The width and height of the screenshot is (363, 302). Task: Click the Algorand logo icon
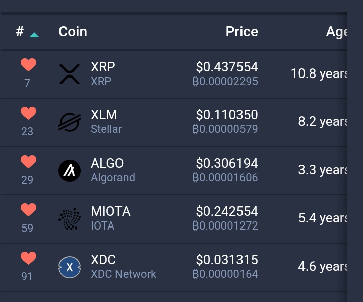pos(70,171)
